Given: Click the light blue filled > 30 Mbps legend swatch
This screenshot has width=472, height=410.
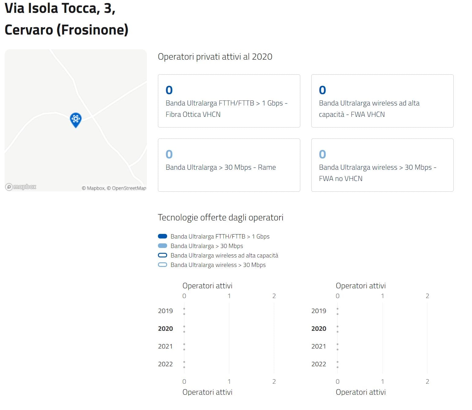Looking at the screenshot, I should (x=163, y=246).
